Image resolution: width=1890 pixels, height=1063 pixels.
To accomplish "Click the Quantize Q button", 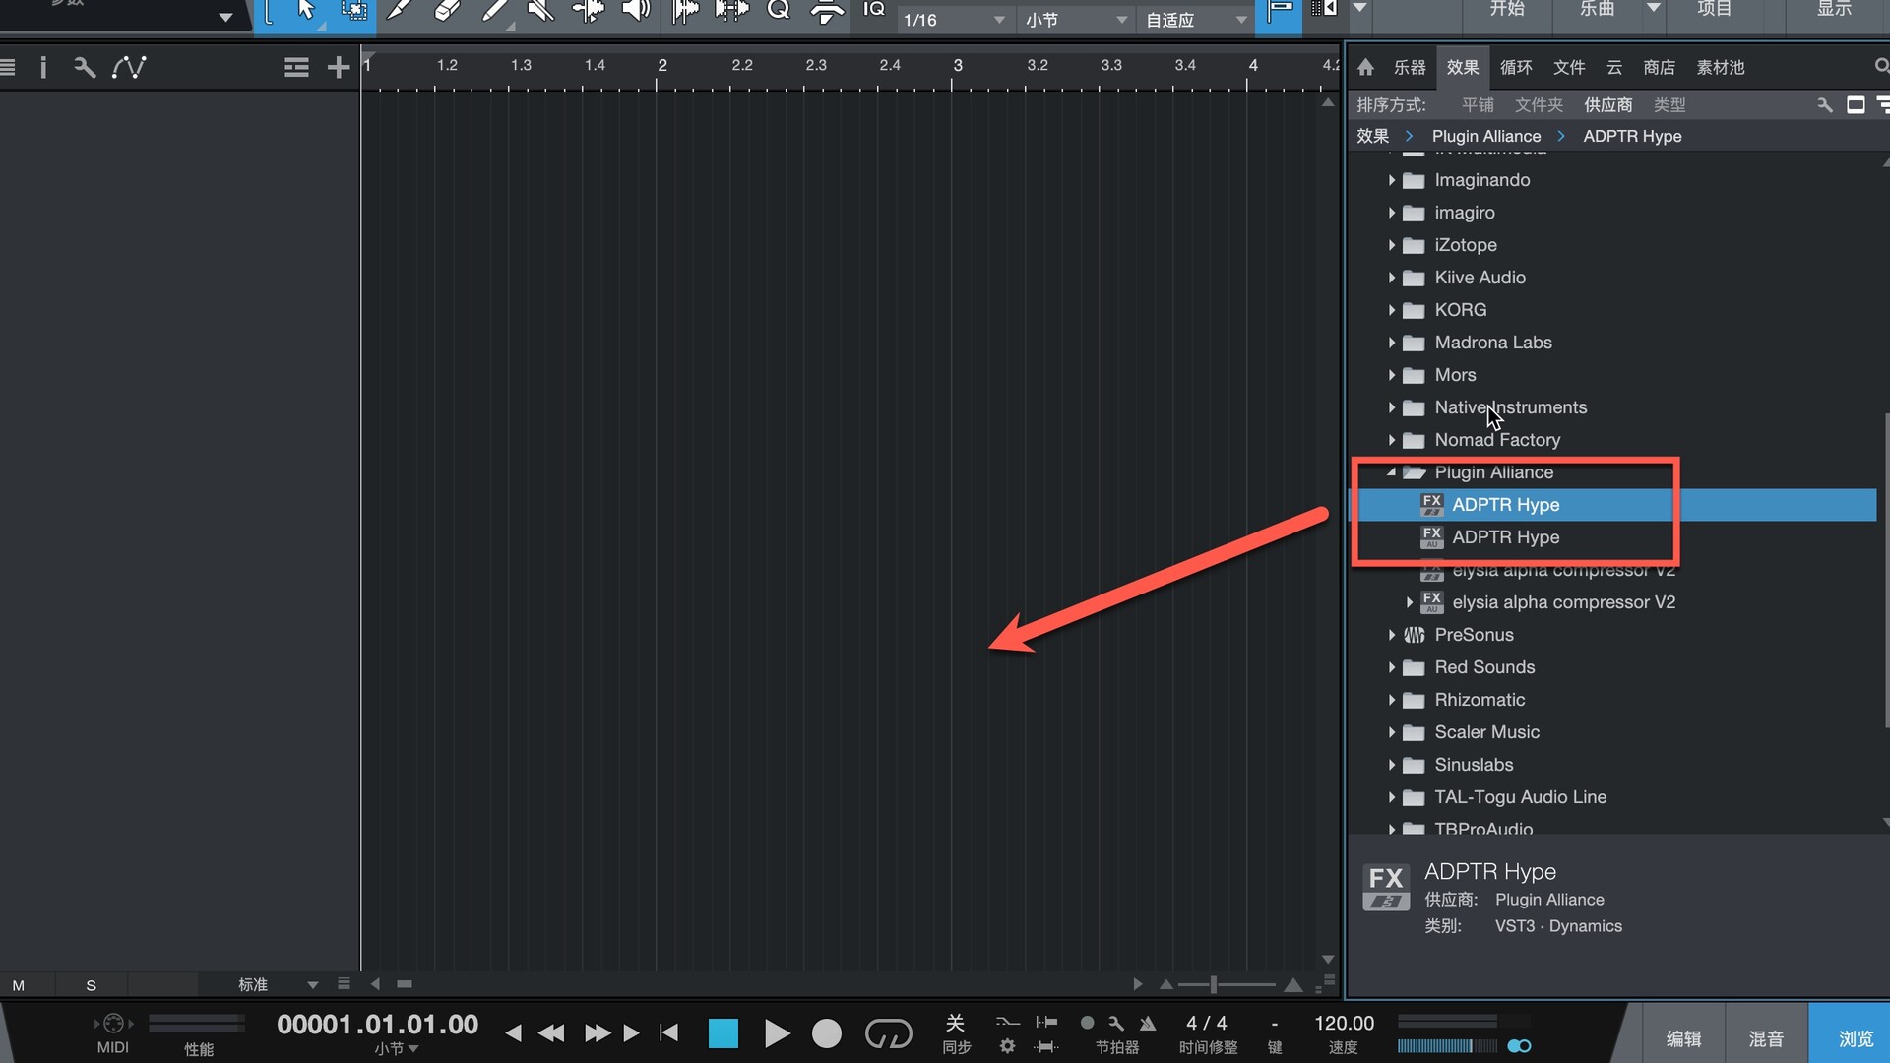I will click(779, 10).
